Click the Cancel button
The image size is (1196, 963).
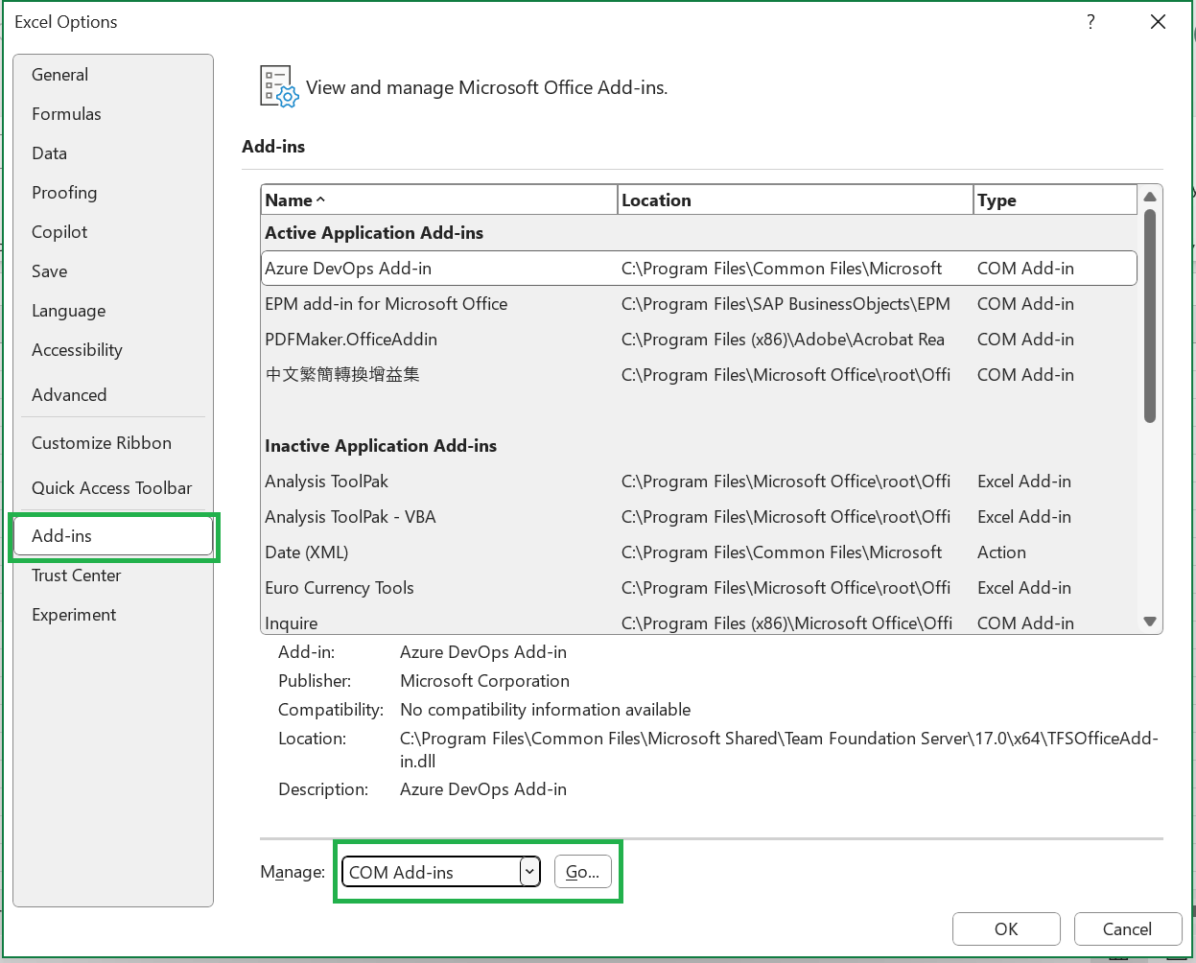click(x=1127, y=928)
